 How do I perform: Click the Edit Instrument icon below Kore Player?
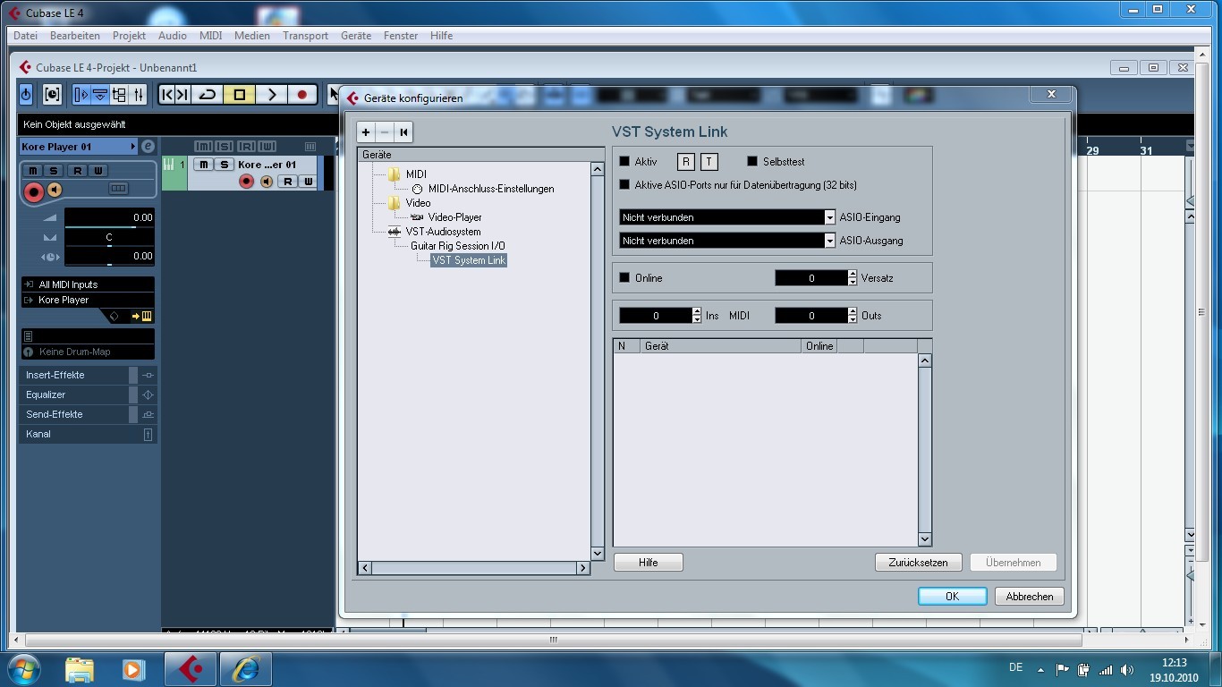[x=147, y=316]
